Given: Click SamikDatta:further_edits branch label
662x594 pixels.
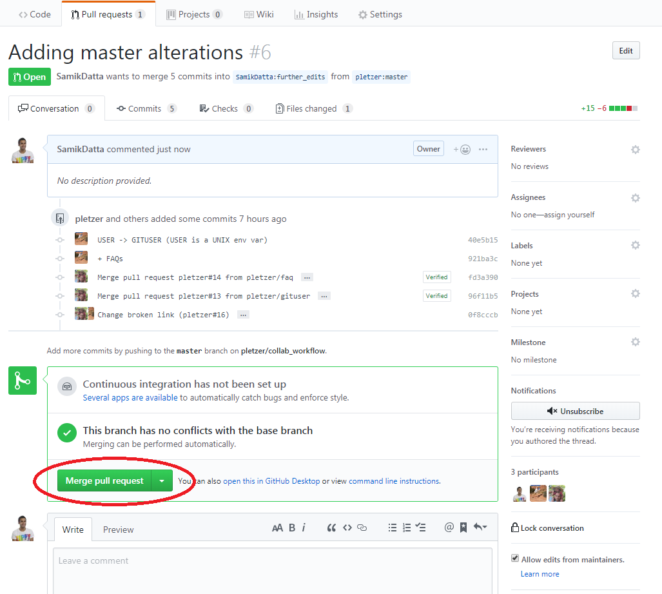Looking at the screenshot, I should (x=280, y=77).
